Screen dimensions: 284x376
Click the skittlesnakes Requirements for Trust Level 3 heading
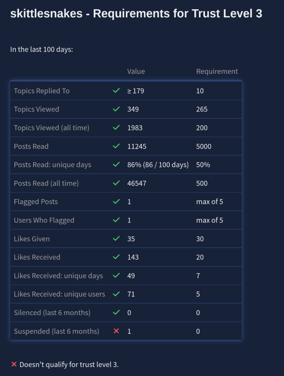[x=136, y=14]
